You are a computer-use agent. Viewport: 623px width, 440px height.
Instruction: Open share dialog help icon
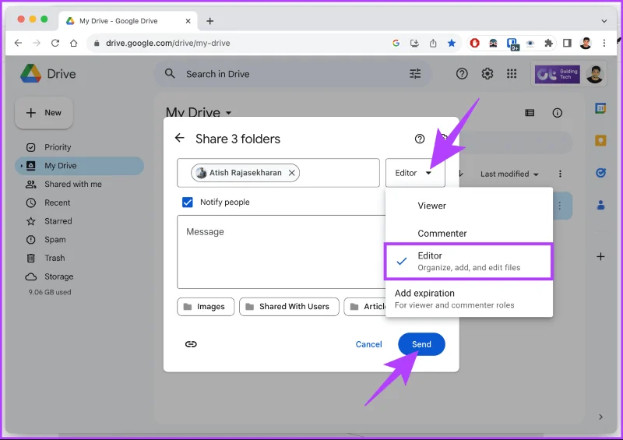click(x=420, y=139)
